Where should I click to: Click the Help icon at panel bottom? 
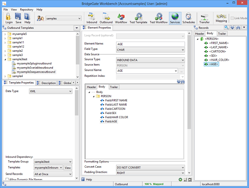point(83,179)
